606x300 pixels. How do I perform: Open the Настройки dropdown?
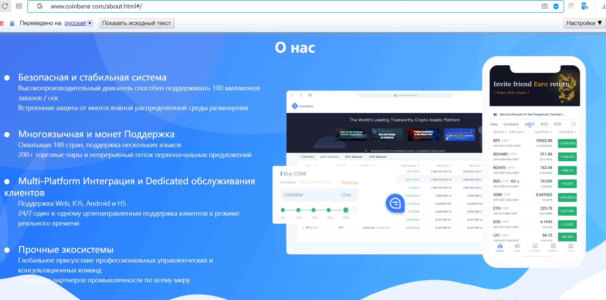pyautogui.click(x=584, y=23)
